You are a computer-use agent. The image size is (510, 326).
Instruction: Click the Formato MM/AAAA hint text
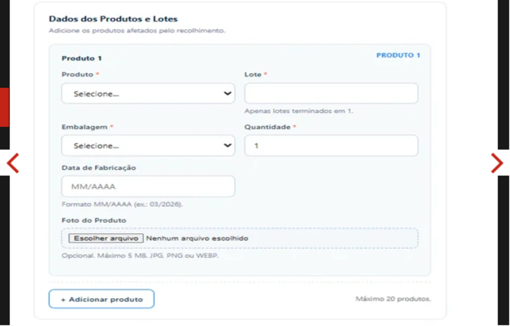[x=122, y=204]
